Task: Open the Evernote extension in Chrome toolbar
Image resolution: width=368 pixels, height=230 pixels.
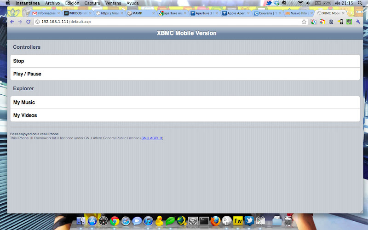Action: coord(349,22)
